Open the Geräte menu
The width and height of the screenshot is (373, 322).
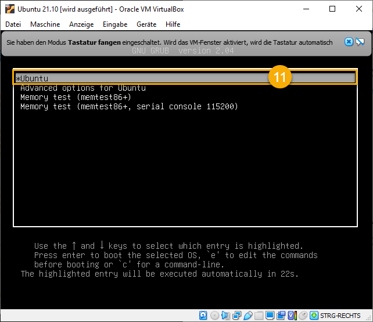(146, 24)
